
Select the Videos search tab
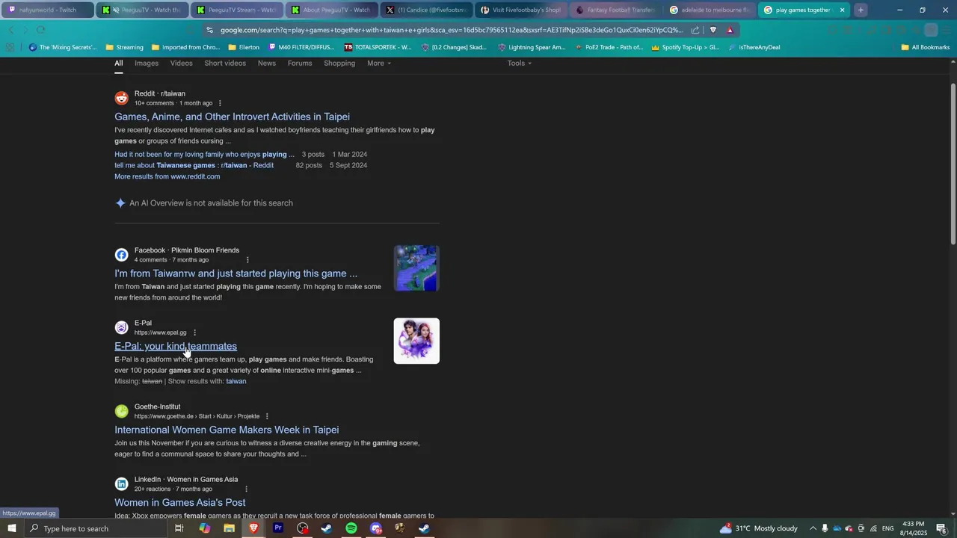tap(181, 63)
